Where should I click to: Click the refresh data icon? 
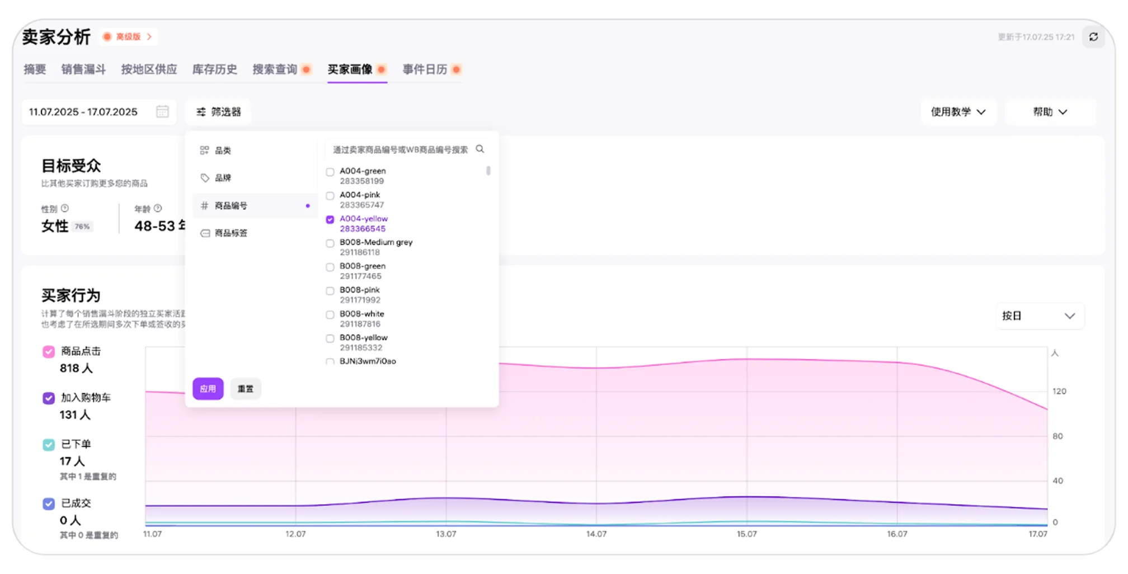(x=1093, y=37)
